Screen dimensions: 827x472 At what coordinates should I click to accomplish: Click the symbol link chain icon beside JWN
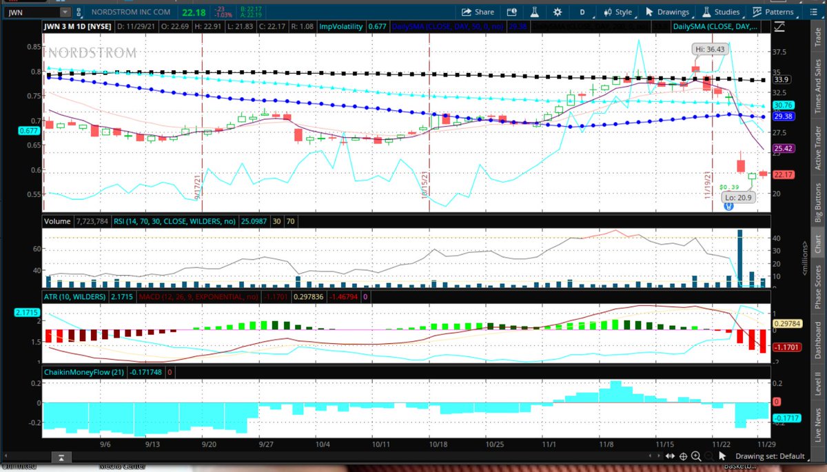(x=79, y=12)
